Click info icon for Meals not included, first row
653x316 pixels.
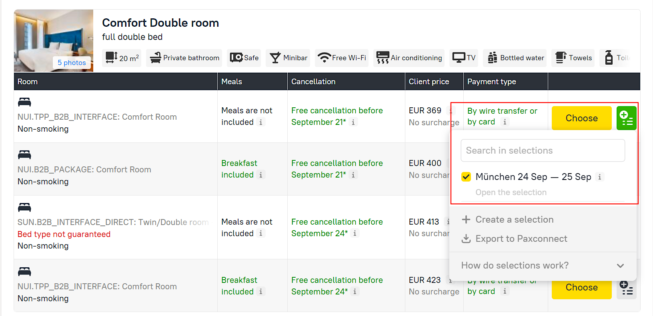(260, 122)
